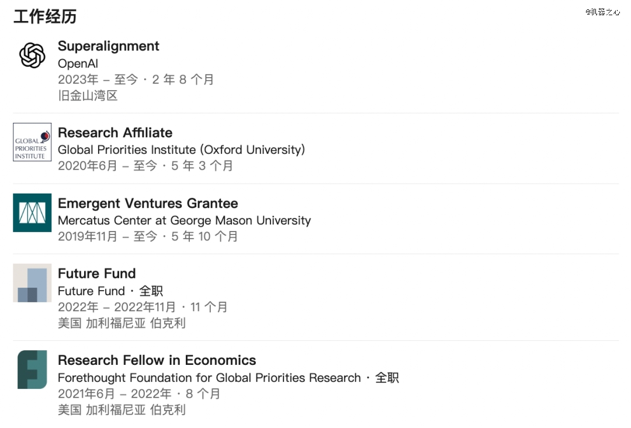Click the OpenAI logo icon

pos(32,56)
